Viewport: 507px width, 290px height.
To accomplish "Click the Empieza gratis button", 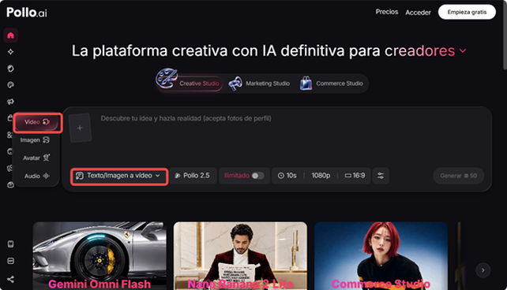I will coord(467,12).
